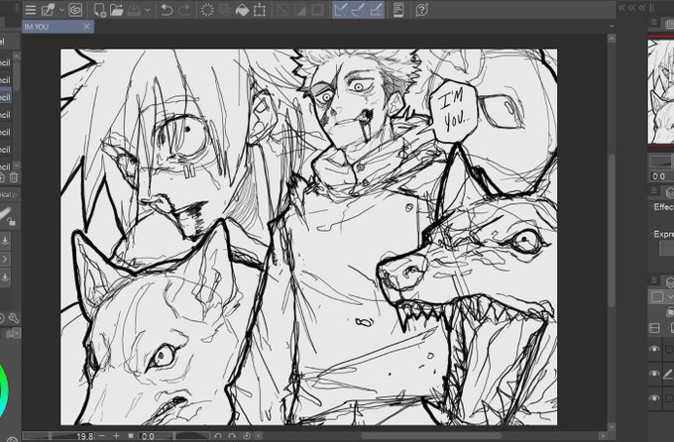
Task: Click the canvas zoom slider
Action: 49,436
